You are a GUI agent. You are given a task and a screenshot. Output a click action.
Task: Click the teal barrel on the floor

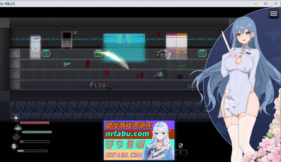click(x=67, y=64)
